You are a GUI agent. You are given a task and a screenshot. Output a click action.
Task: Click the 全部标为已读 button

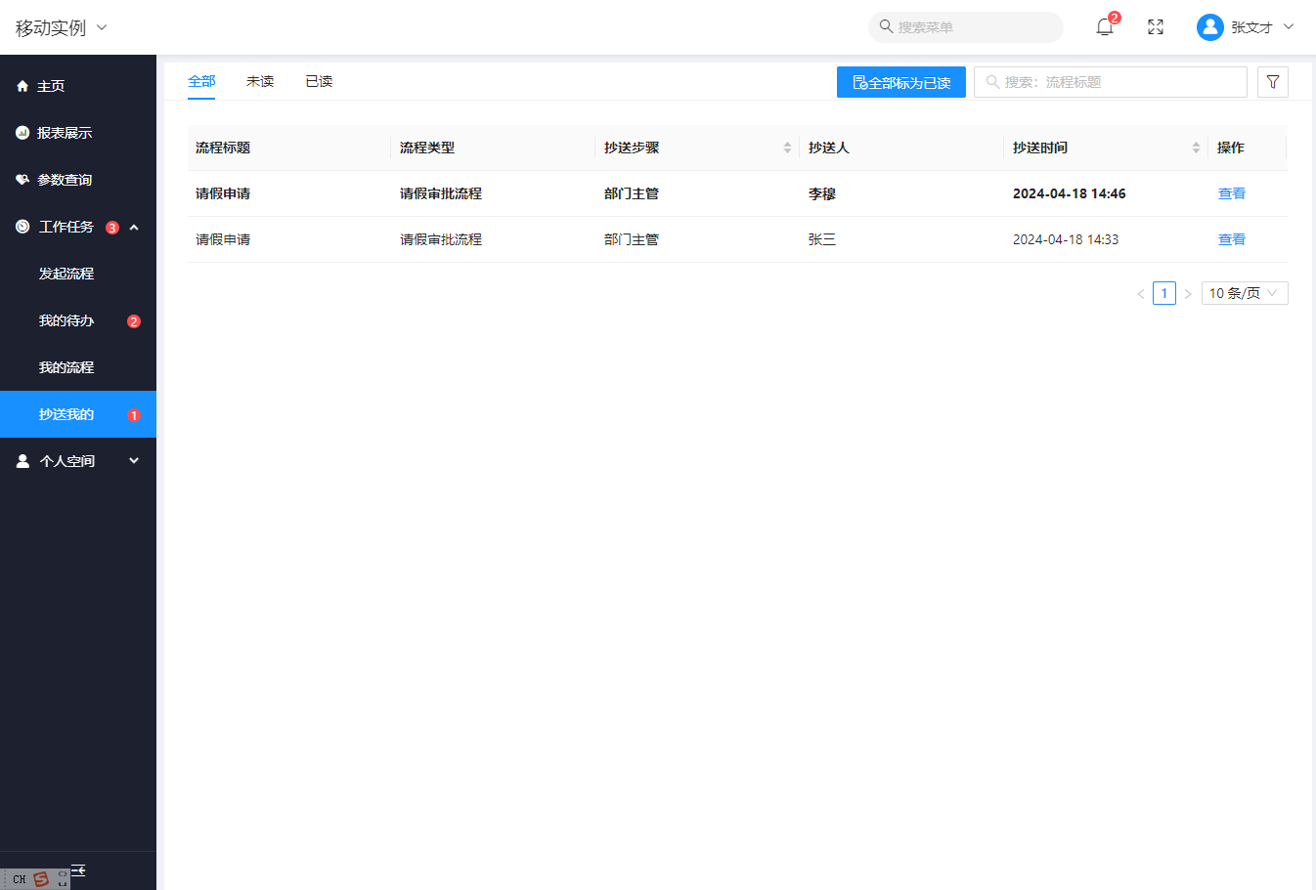pos(900,82)
